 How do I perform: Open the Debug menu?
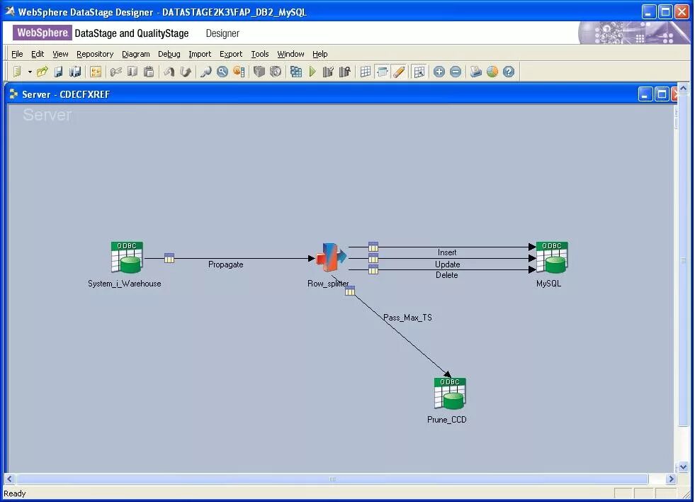click(x=169, y=54)
